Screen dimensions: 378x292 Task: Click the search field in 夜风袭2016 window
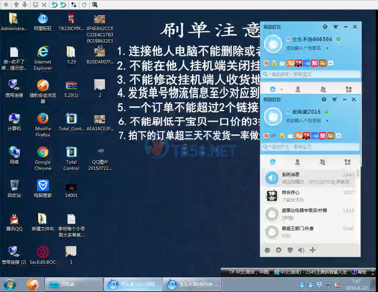(310, 147)
